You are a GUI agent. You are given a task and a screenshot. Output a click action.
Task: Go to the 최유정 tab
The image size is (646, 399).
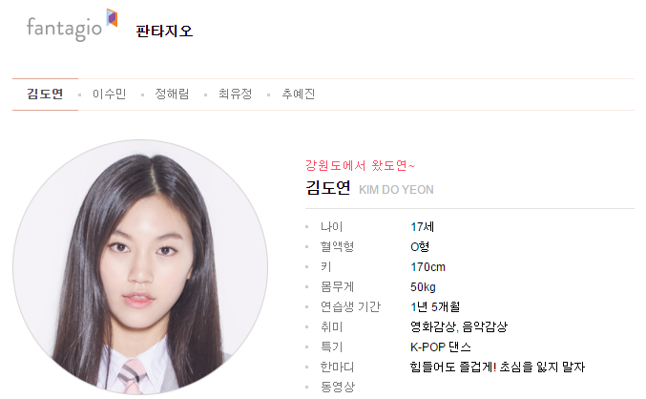(235, 94)
